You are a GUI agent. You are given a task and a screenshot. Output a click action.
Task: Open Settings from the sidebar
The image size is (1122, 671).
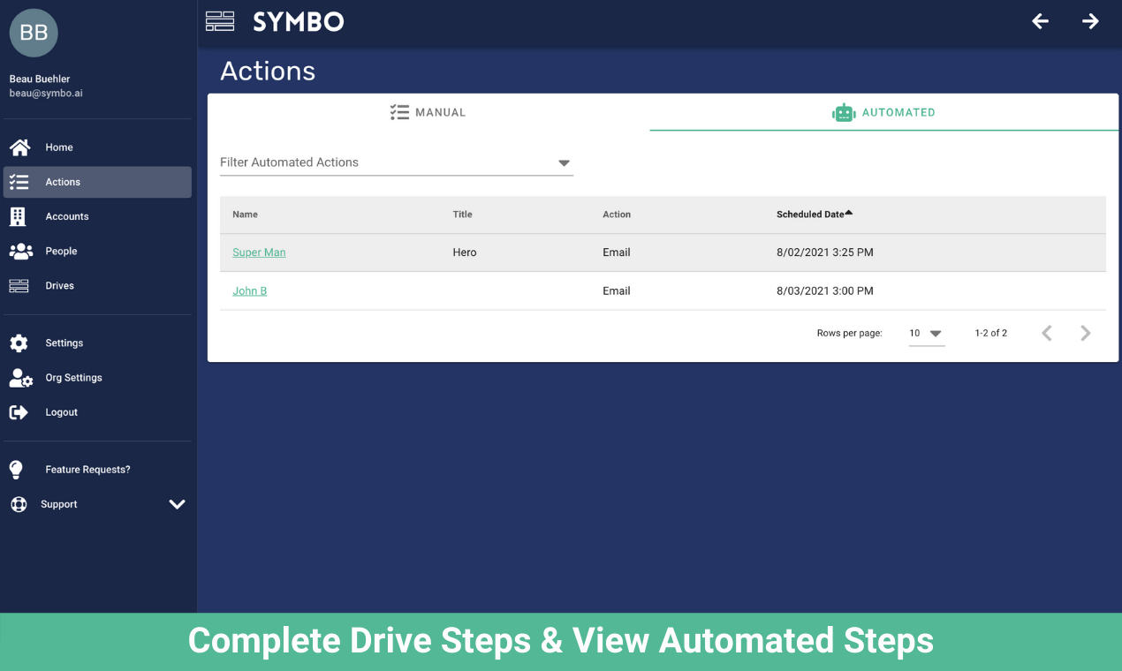click(97, 343)
